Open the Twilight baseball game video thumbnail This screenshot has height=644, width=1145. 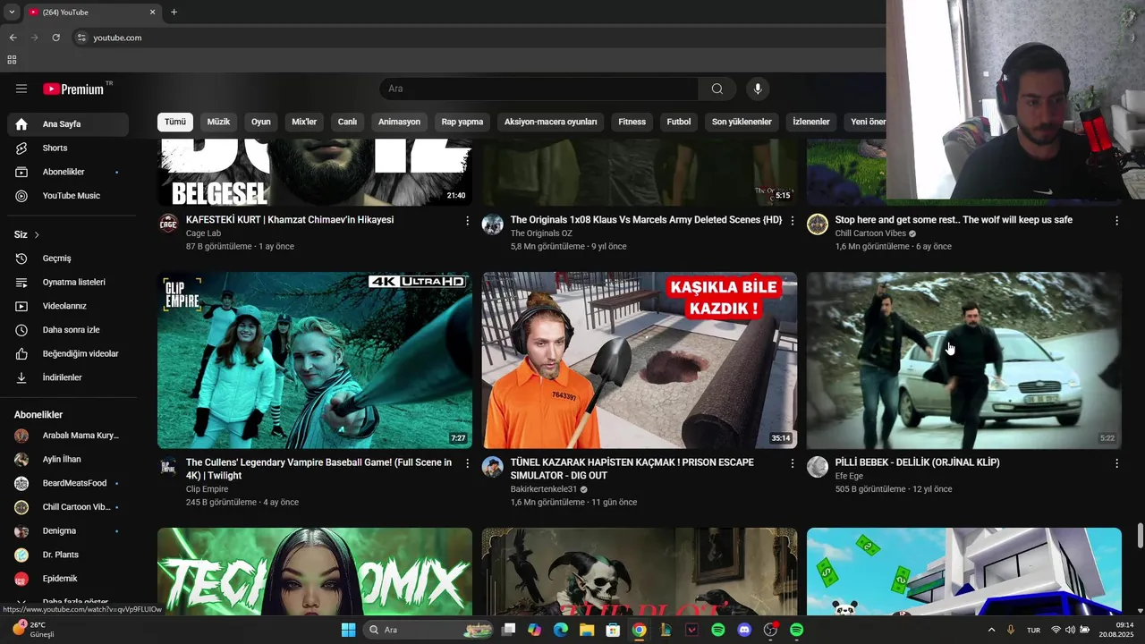pyautogui.click(x=315, y=360)
